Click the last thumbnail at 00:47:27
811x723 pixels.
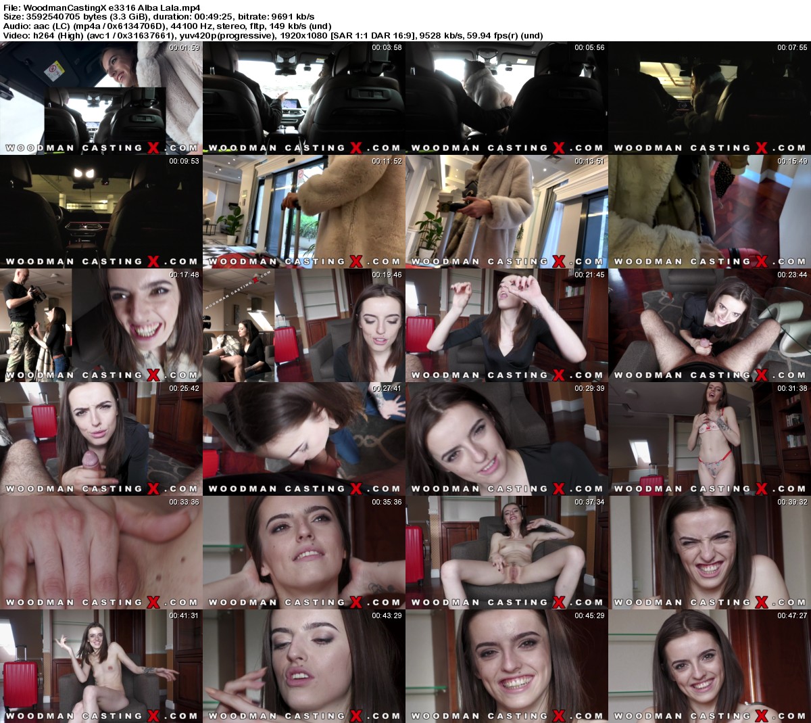[x=710, y=666]
